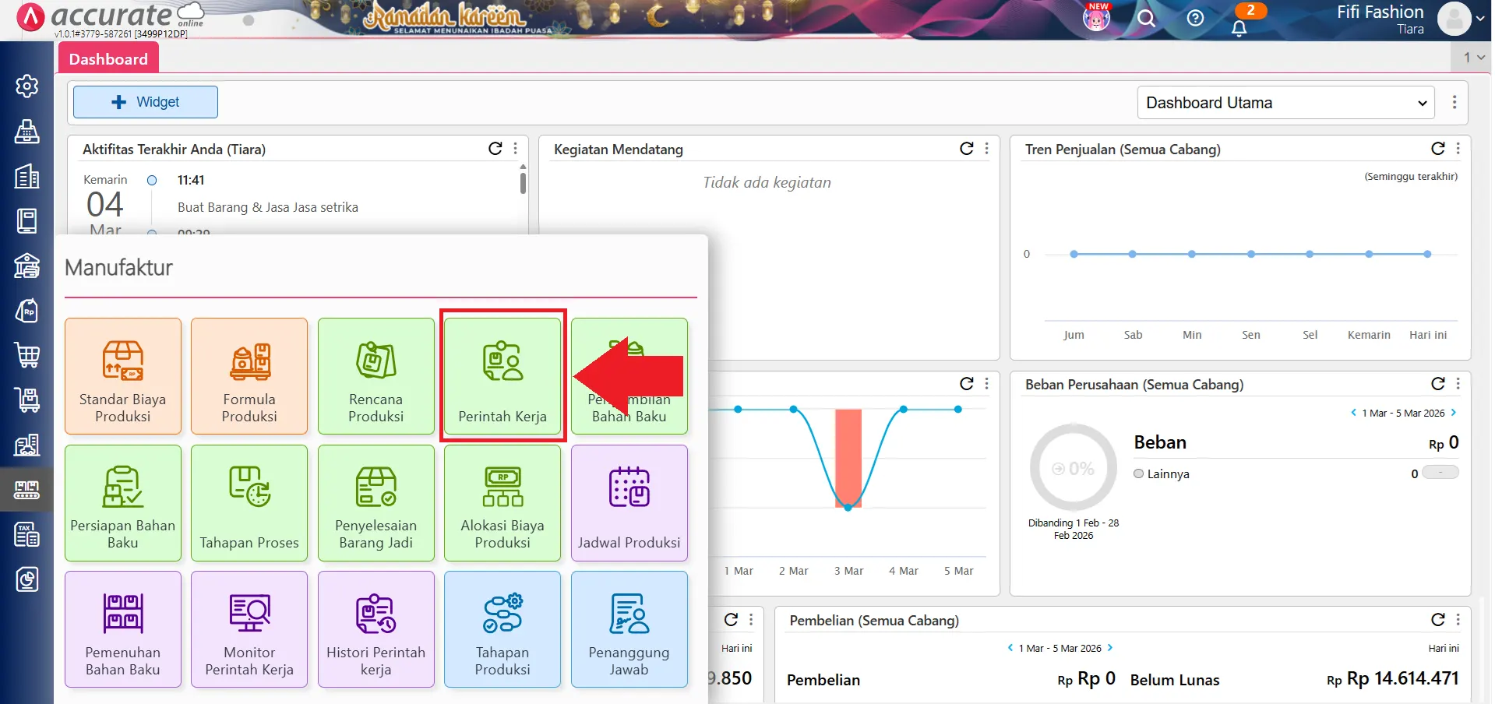Go to next period in Beban widget
This screenshot has height=704, width=1495.
pyautogui.click(x=1454, y=413)
